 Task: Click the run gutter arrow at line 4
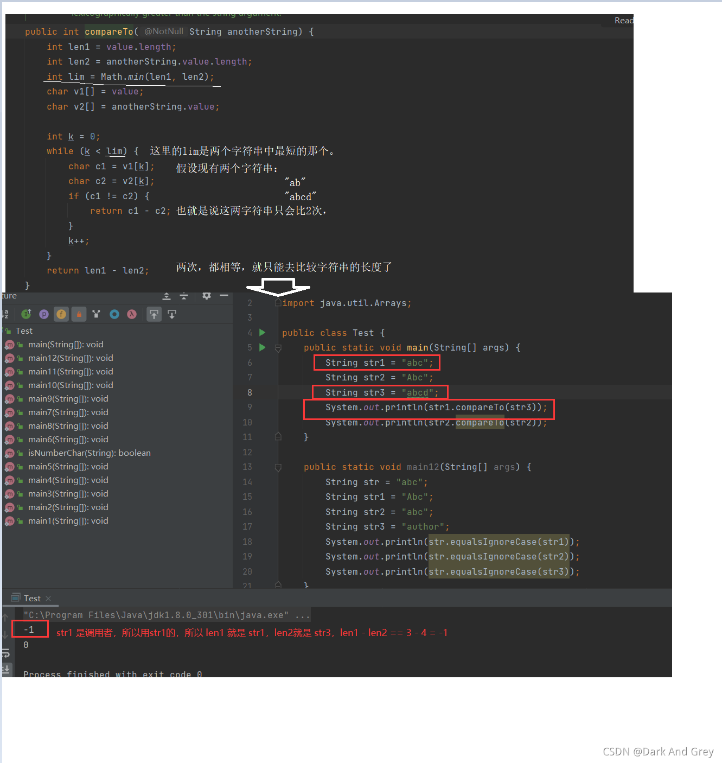263,332
